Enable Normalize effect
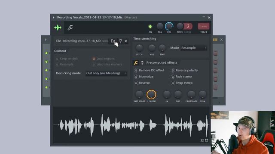This screenshot has height=154, width=275. click(144, 77)
